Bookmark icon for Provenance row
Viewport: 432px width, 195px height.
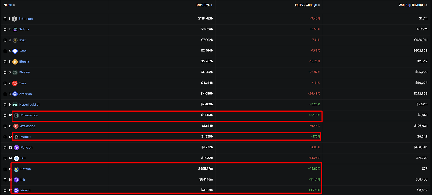point(5,115)
